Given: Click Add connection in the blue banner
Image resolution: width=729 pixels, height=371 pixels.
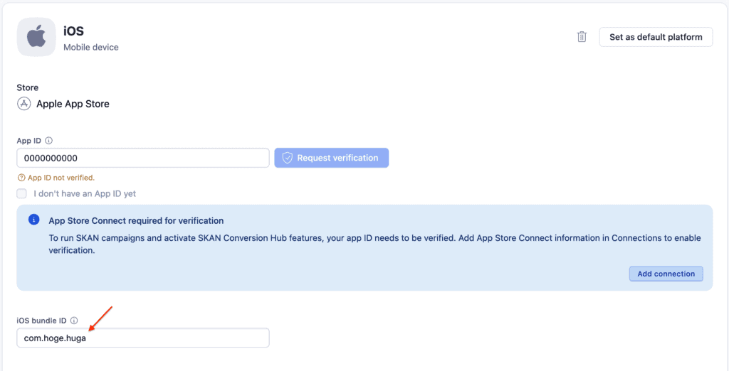Looking at the screenshot, I should tap(666, 274).
